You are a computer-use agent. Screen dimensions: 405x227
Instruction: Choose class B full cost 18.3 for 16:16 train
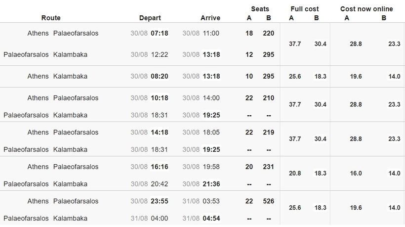[320, 174]
